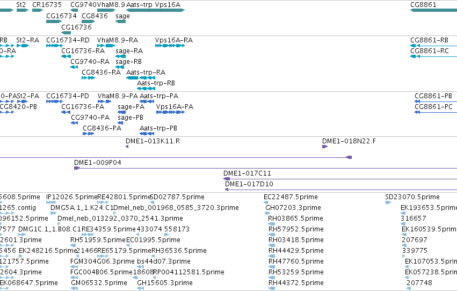This screenshot has width=457, height=291.
Task: Click transcript Aats-trp-RA
Action: [x=141, y=78]
